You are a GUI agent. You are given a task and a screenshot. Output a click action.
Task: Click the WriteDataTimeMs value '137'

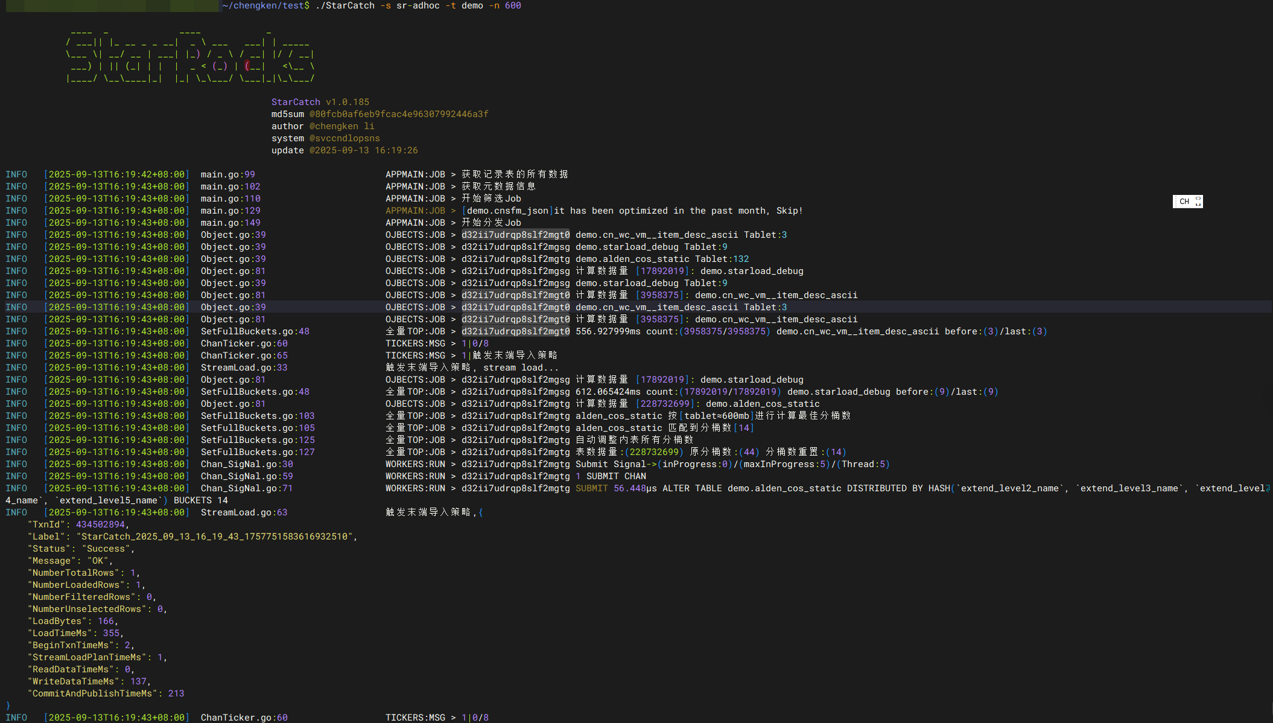pyautogui.click(x=138, y=681)
